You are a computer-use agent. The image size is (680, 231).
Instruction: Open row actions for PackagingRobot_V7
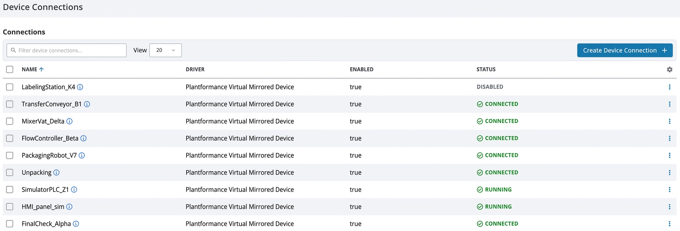pyautogui.click(x=669, y=155)
